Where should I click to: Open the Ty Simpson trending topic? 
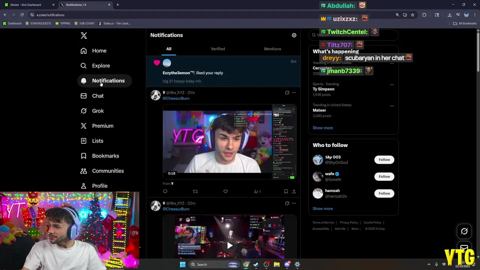point(323,89)
